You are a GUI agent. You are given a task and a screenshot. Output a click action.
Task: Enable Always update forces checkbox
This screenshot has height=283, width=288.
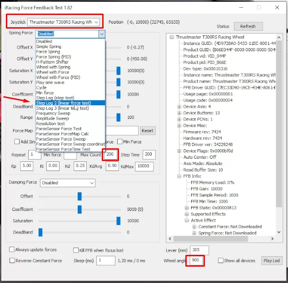[x=12, y=249]
